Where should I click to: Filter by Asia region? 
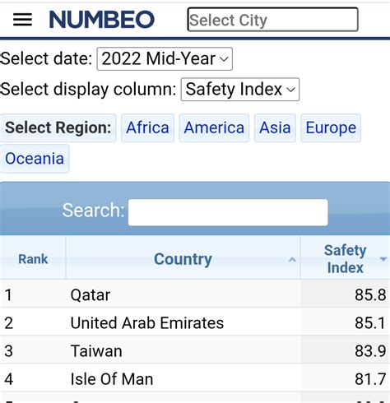pyautogui.click(x=275, y=127)
